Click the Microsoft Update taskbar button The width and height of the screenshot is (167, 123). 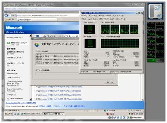(x=31, y=114)
